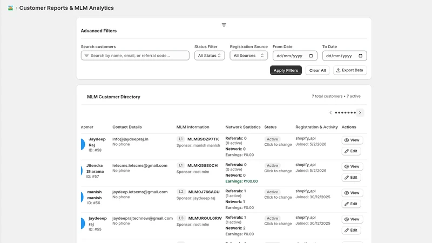The image size is (432, 243).
Task: Click the From Date input field
Action: click(x=295, y=56)
